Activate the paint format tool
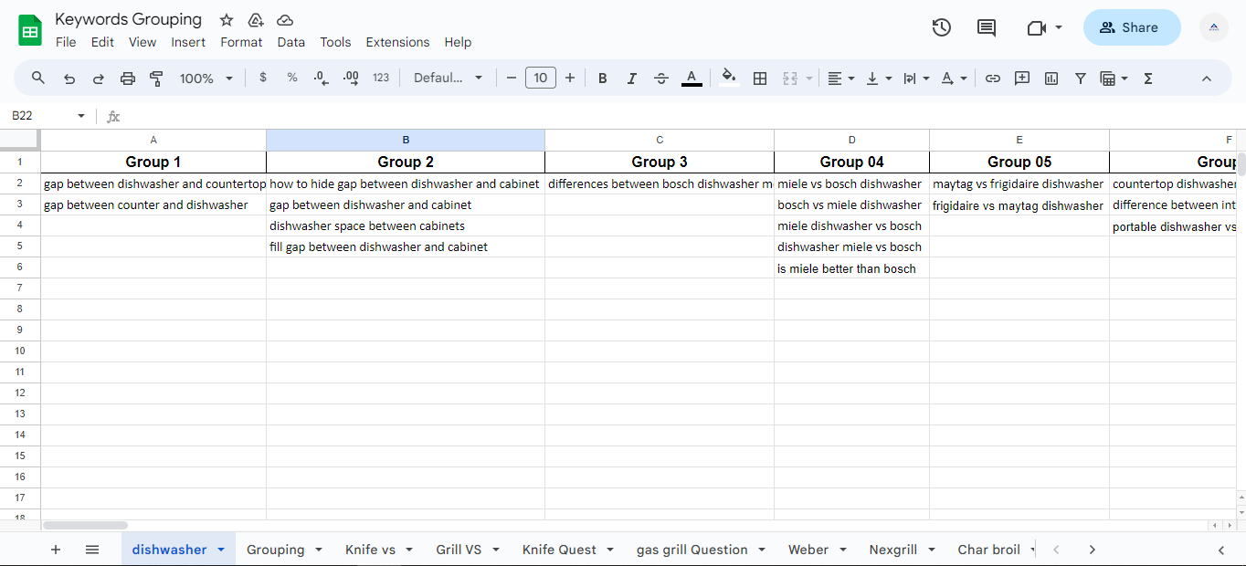Screen dimensions: 1246x566 point(156,79)
